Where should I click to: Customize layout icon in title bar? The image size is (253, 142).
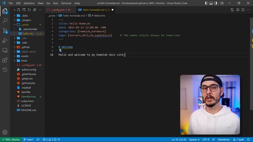pos(222,3)
